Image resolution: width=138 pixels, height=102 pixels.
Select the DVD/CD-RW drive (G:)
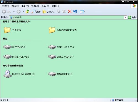pos(19,74)
